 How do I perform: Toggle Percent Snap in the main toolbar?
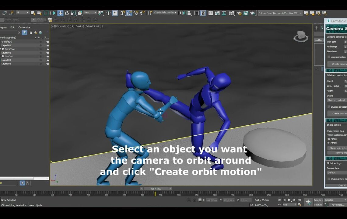[136, 13]
